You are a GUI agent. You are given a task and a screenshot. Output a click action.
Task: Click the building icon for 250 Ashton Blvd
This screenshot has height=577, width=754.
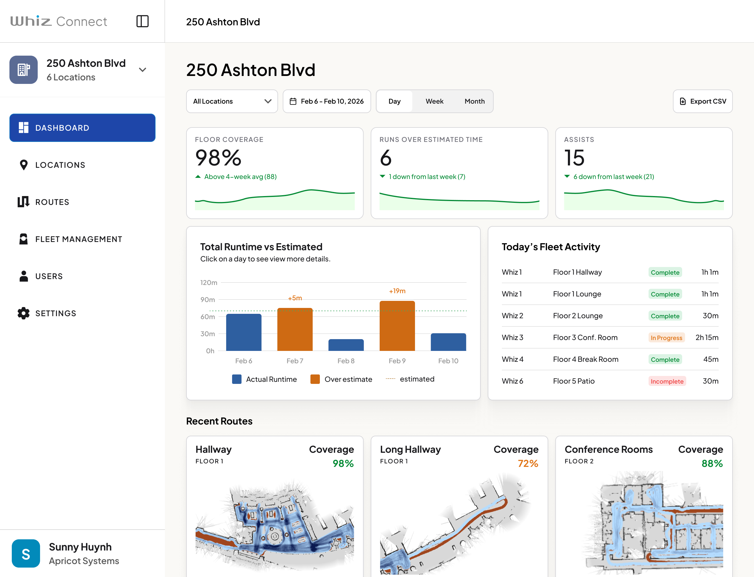pos(23,70)
